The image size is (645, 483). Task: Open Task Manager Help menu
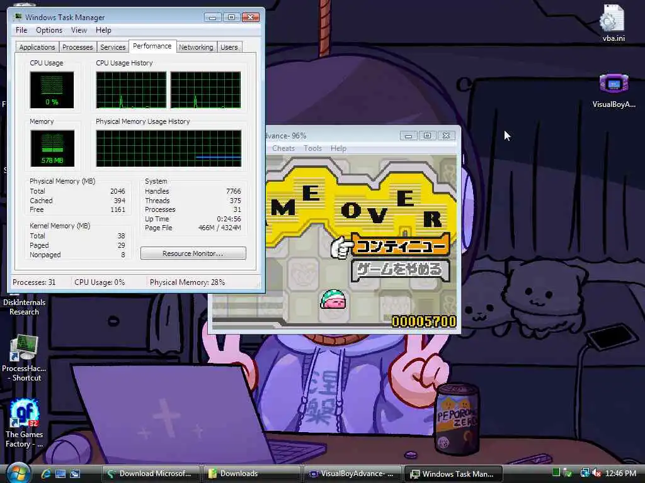[x=103, y=30]
